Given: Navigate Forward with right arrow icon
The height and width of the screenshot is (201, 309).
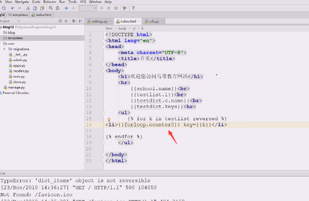Looking at the screenshot, I should pyautogui.click(x=73, y=8).
